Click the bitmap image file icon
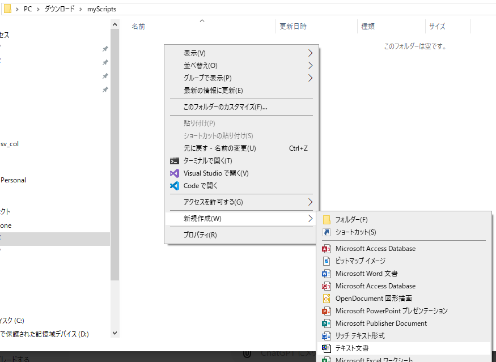 (x=327, y=261)
